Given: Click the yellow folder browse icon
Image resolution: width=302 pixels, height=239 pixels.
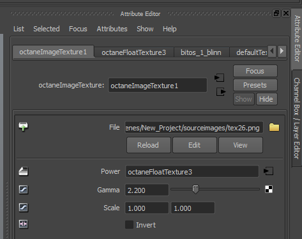Looking at the screenshot, I should coord(274,127).
